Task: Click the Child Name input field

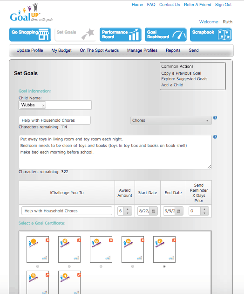Action: (x=55, y=105)
